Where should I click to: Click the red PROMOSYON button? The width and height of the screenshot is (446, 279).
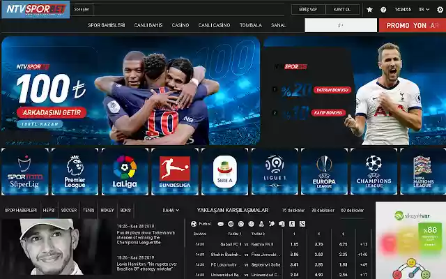(413, 25)
